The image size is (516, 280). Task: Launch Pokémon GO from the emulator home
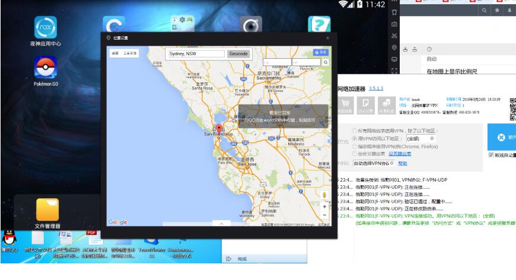pos(46,68)
